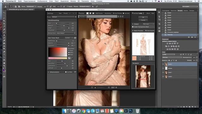Select Accurate preview radio button
Screen dimensions: 202x114
[x=123, y=13]
